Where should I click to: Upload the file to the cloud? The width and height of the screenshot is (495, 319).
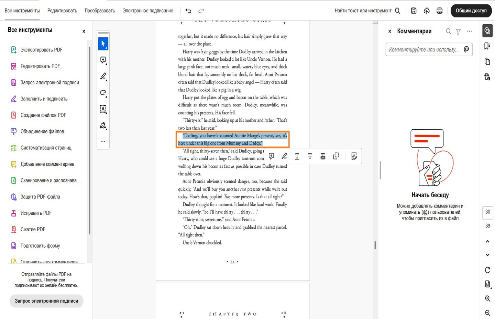[x=427, y=11]
